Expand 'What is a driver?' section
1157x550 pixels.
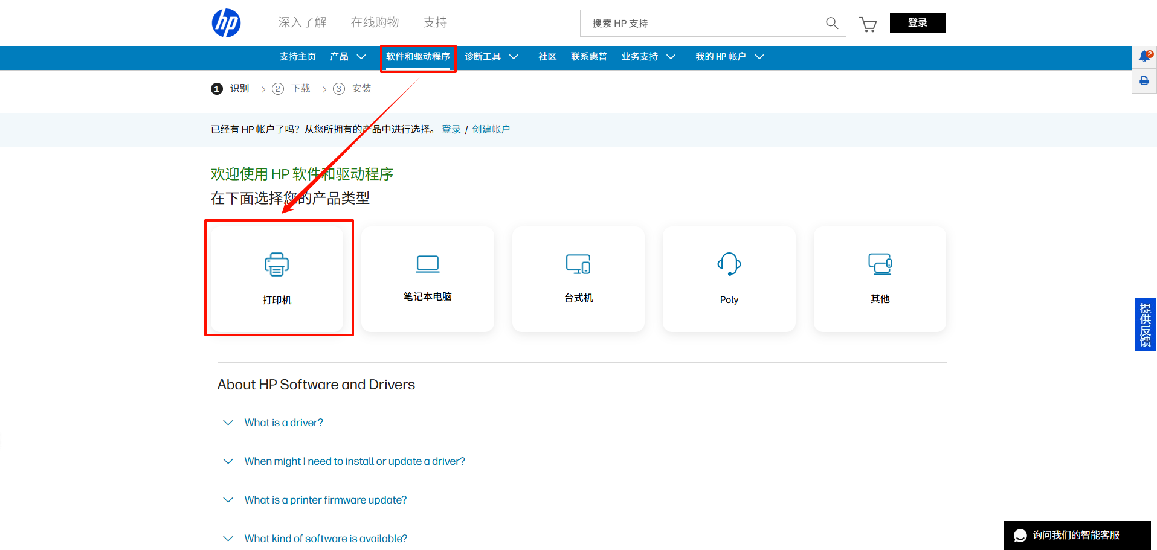click(283, 423)
